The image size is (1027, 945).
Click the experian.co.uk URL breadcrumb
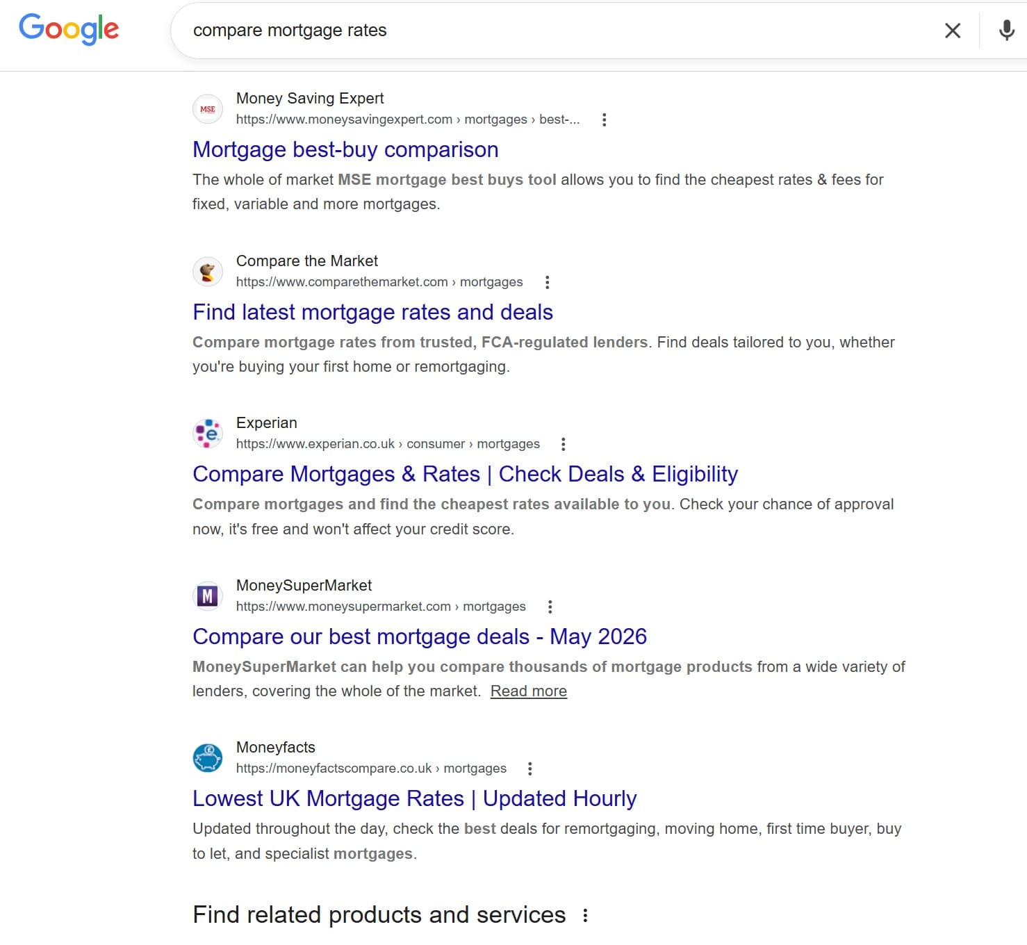point(388,444)
